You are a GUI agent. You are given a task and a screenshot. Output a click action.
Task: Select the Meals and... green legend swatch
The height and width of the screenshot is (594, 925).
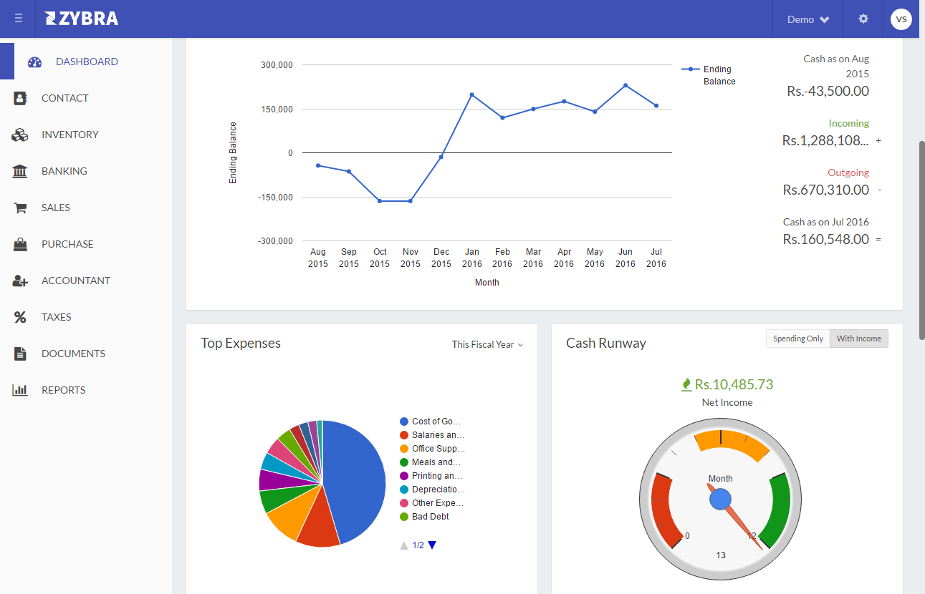[404, 462]
